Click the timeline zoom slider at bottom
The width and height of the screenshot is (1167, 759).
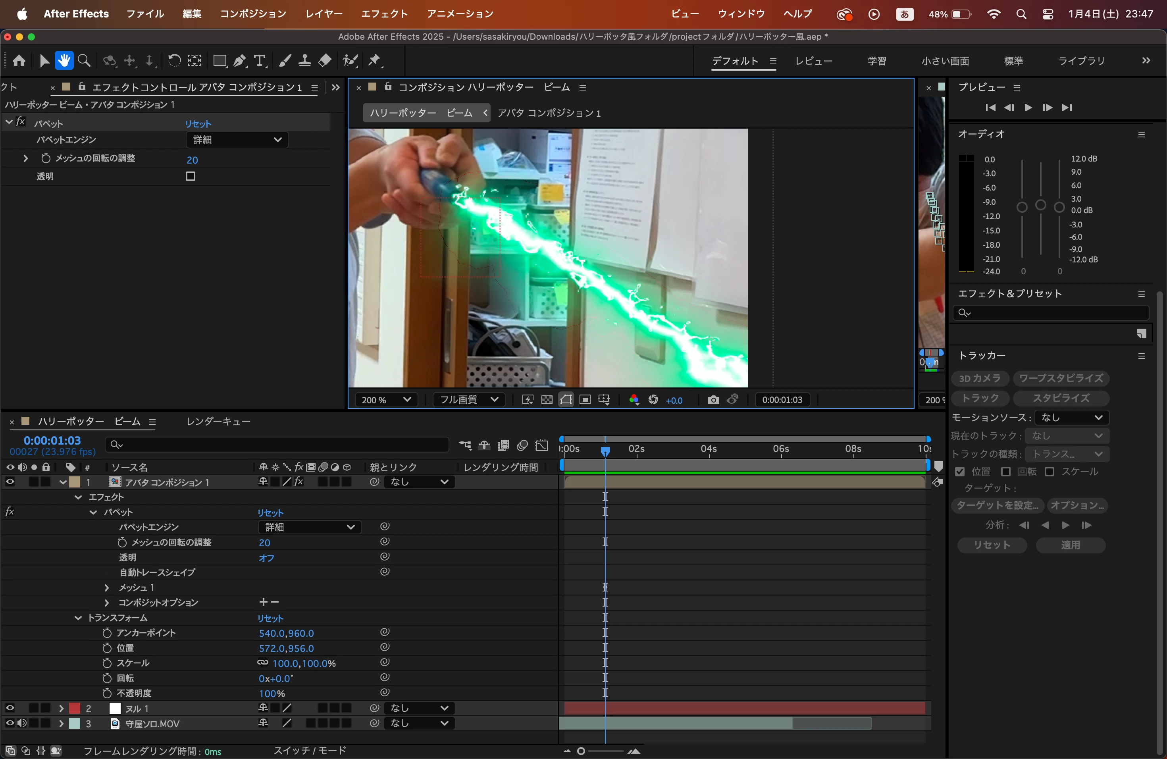582,751
